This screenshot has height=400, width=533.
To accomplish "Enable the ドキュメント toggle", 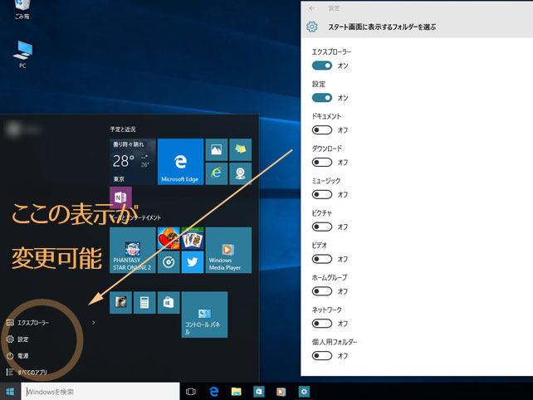I will pyautogui.click(x=321, y=129).
